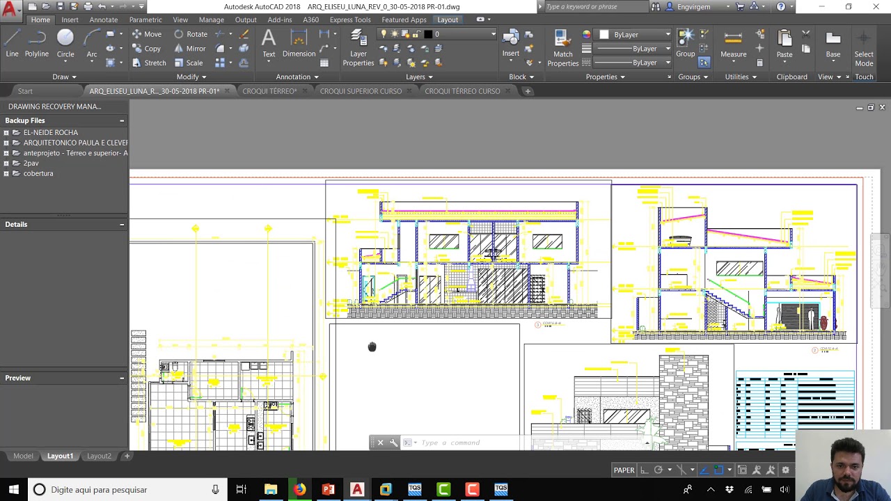This screenshot has height=501, width=891.
Task: Toggle PAPER space status button
Action: coord(624,470)
